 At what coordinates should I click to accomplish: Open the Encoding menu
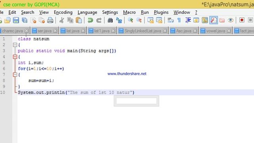pyautogui.click(x=63, y=12)
